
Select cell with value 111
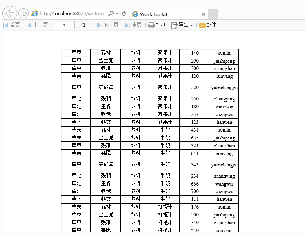[195, 199]
